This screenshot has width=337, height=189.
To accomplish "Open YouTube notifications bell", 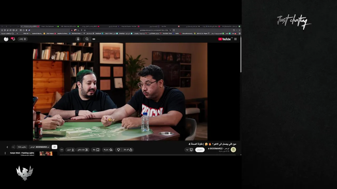I will point(13,39).
